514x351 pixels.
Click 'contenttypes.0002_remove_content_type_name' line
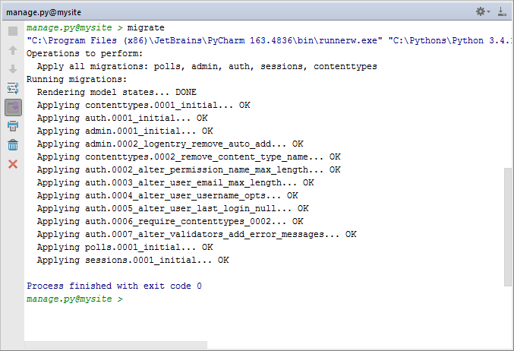coord(189,157)
